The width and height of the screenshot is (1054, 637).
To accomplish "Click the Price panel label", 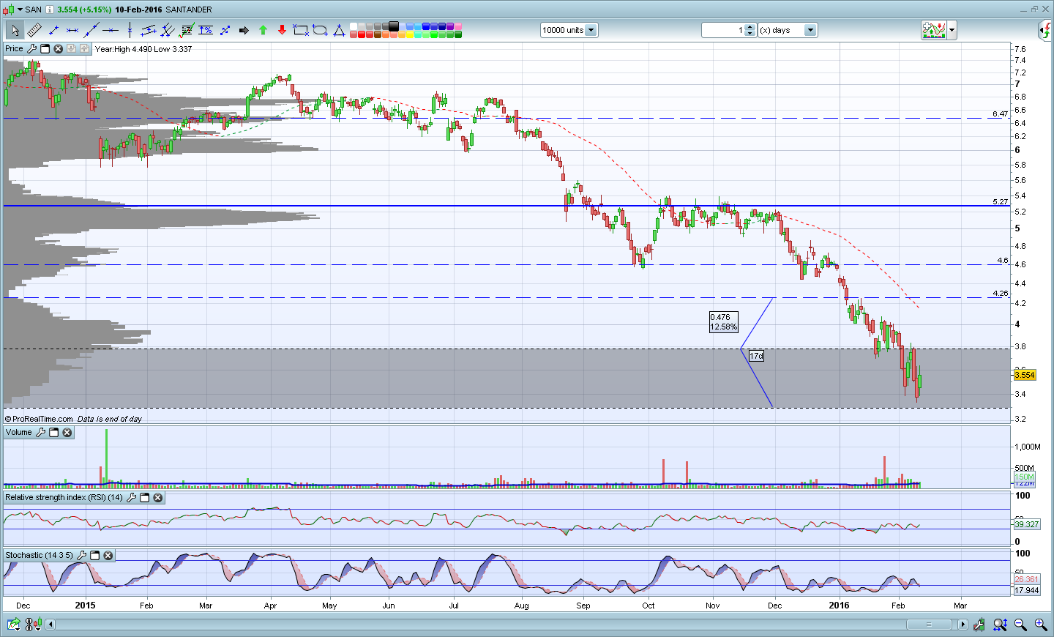I will pyautogui.click(x=14, y=48).
